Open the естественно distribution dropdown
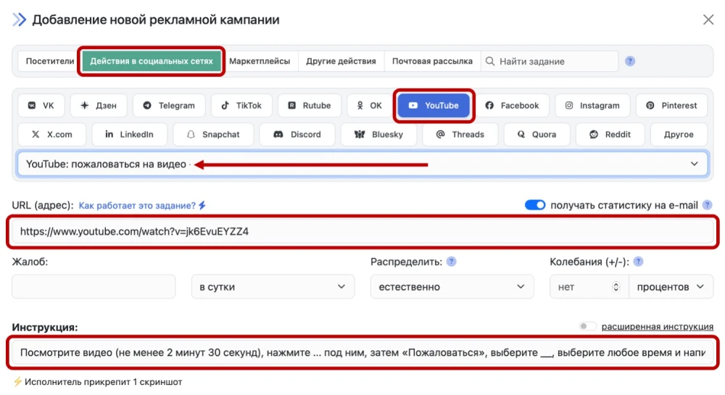 (x=452, y=287)
